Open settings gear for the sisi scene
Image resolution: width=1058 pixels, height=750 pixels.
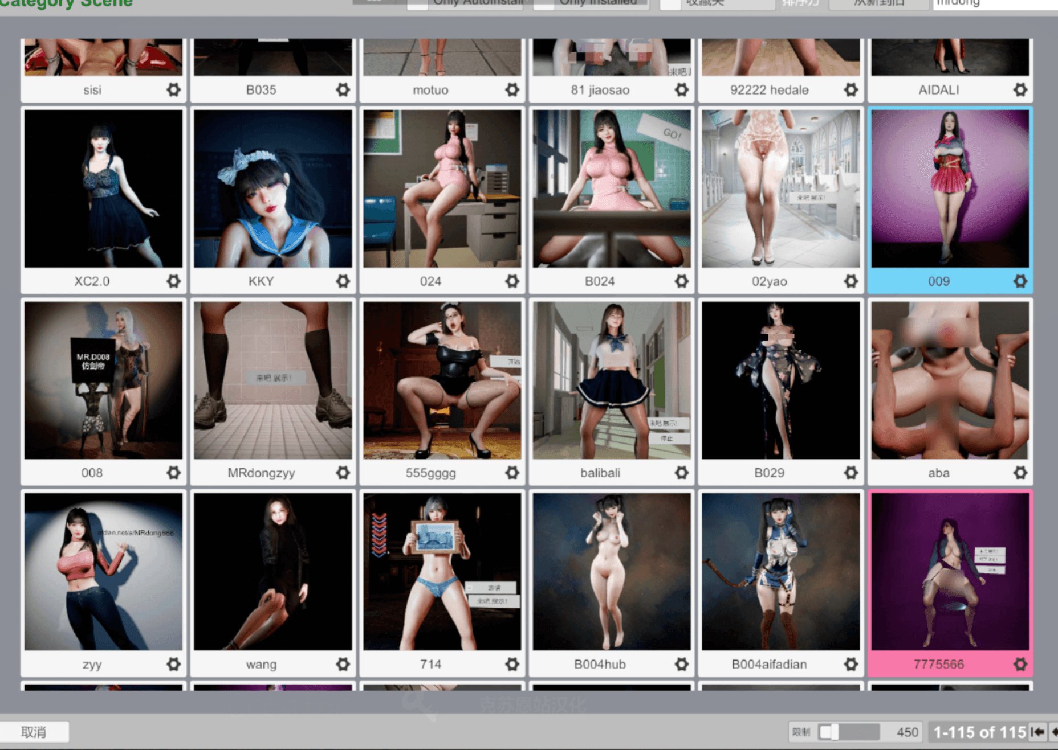click(173, 89)
